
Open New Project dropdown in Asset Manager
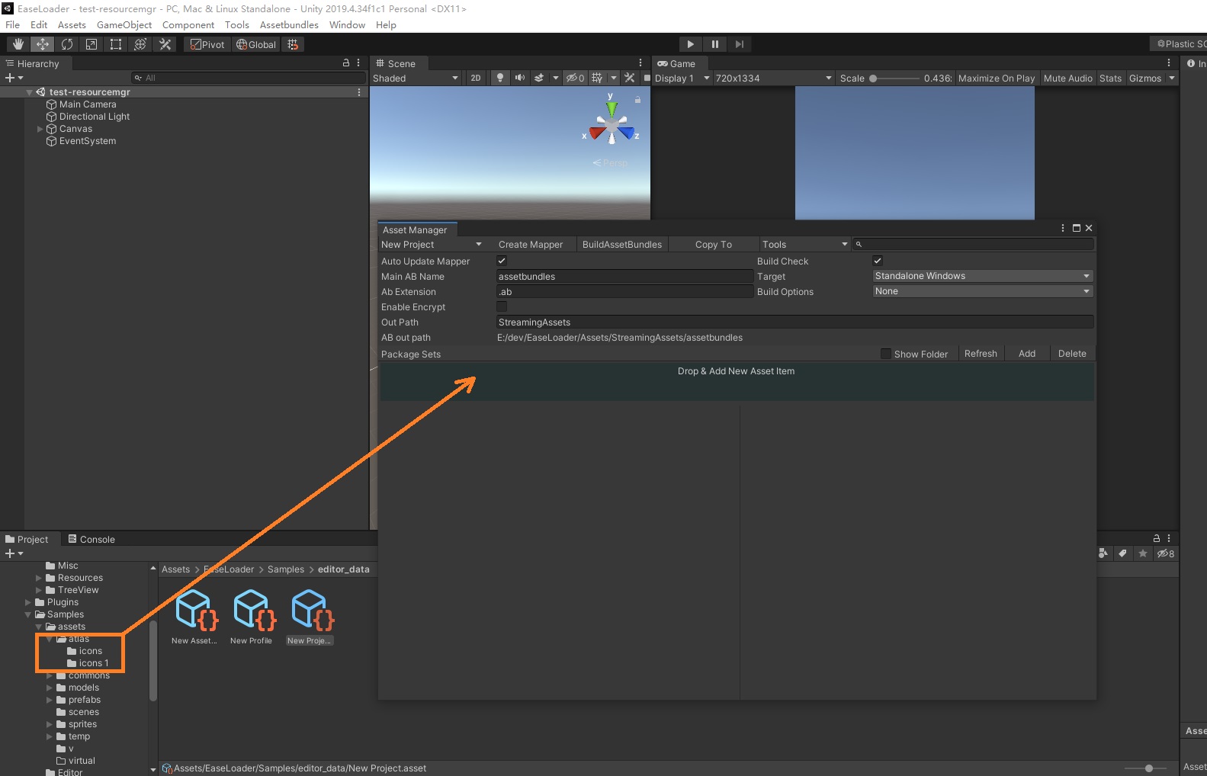click(432, 245)
